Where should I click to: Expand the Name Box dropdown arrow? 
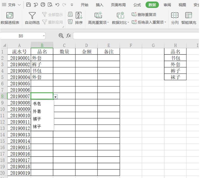coord(44,36)
